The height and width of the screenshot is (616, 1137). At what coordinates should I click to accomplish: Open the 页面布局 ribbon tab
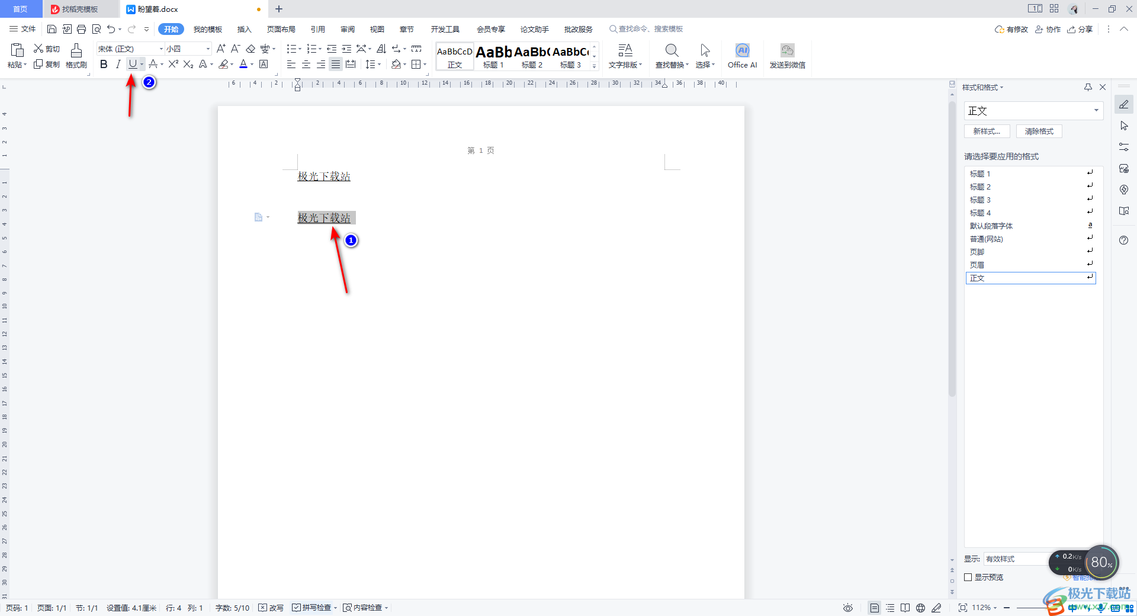tap(281, 29)
